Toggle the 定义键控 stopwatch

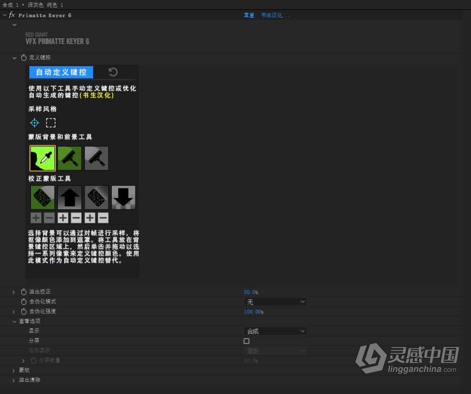pos(24,58)
